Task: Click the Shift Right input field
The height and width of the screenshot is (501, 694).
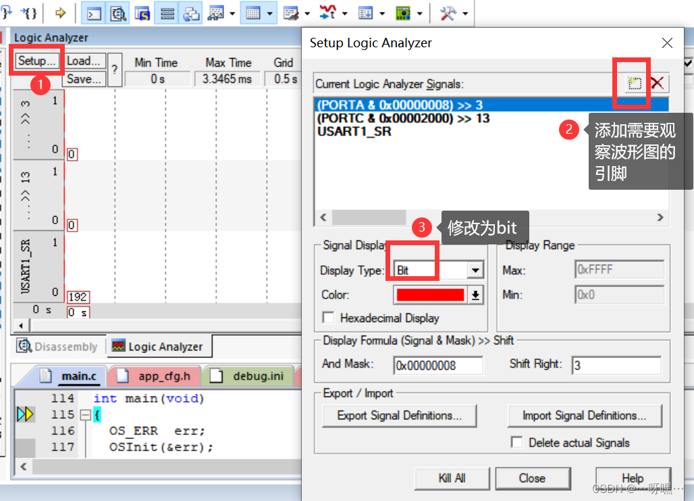Action: tap(616, 365)
